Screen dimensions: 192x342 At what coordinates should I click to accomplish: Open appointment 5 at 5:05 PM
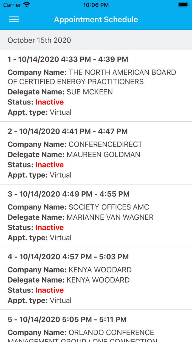click(67, 319)
